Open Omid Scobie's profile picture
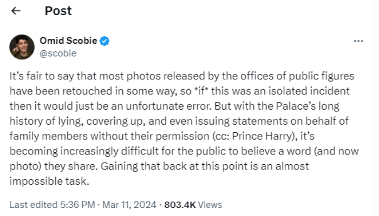The width and height of the screenshot is (379, 216). (22, 46)
